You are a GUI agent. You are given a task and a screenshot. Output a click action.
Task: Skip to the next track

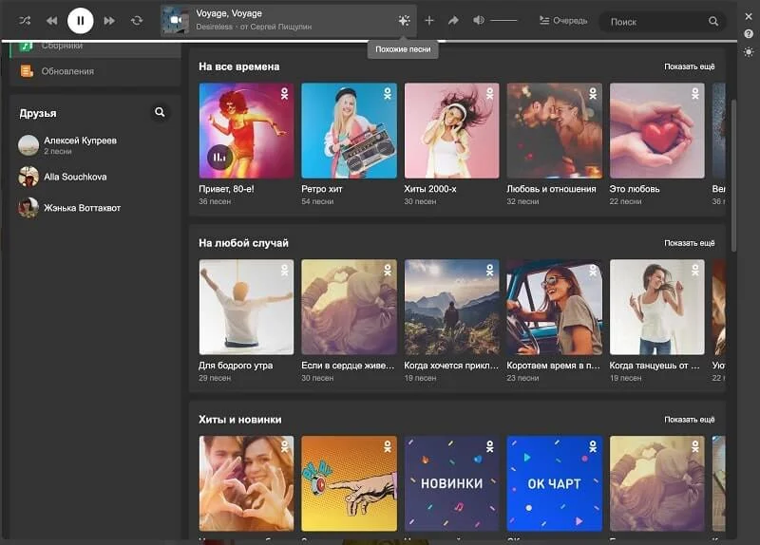[109, 20]
